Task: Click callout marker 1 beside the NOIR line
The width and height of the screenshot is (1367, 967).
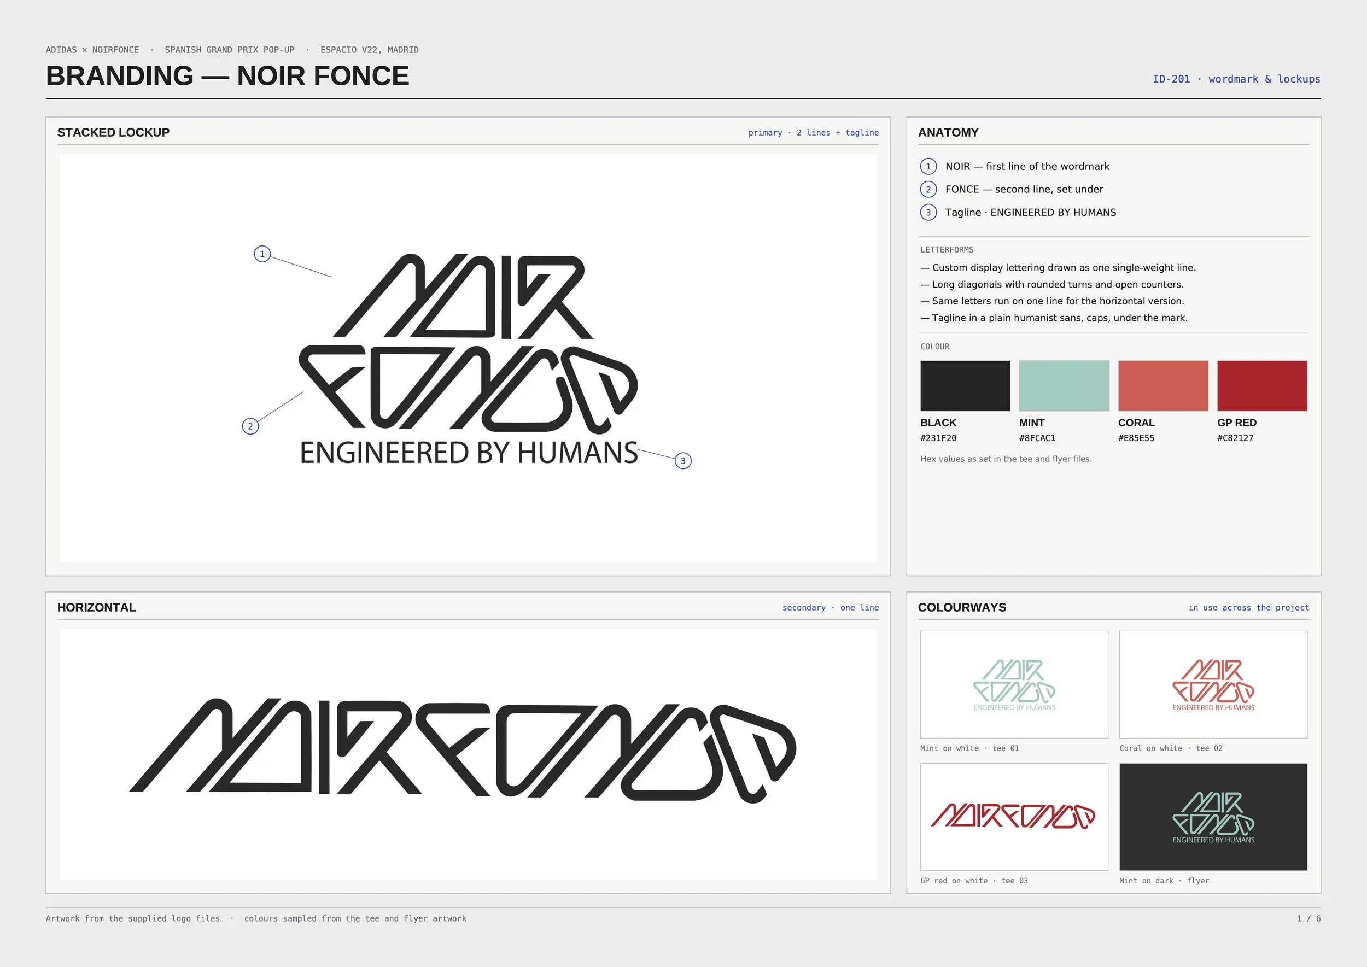Action: tap(262, 254)
